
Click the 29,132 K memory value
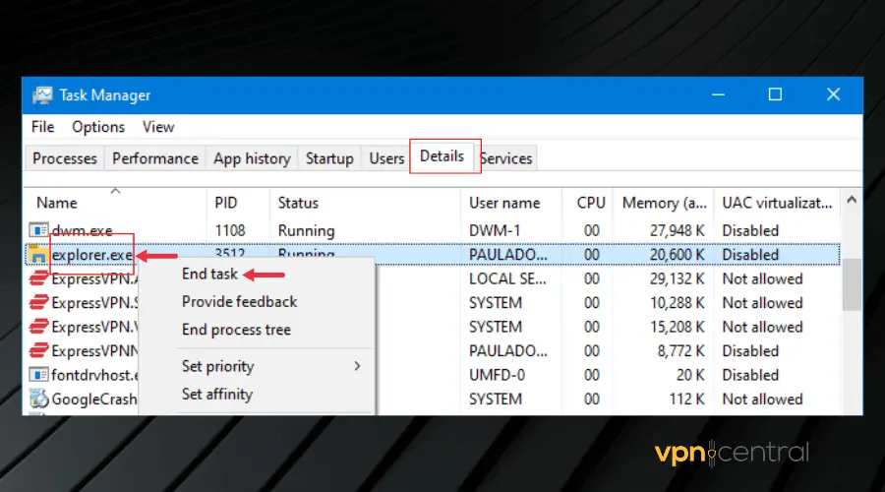pos(677,278)
